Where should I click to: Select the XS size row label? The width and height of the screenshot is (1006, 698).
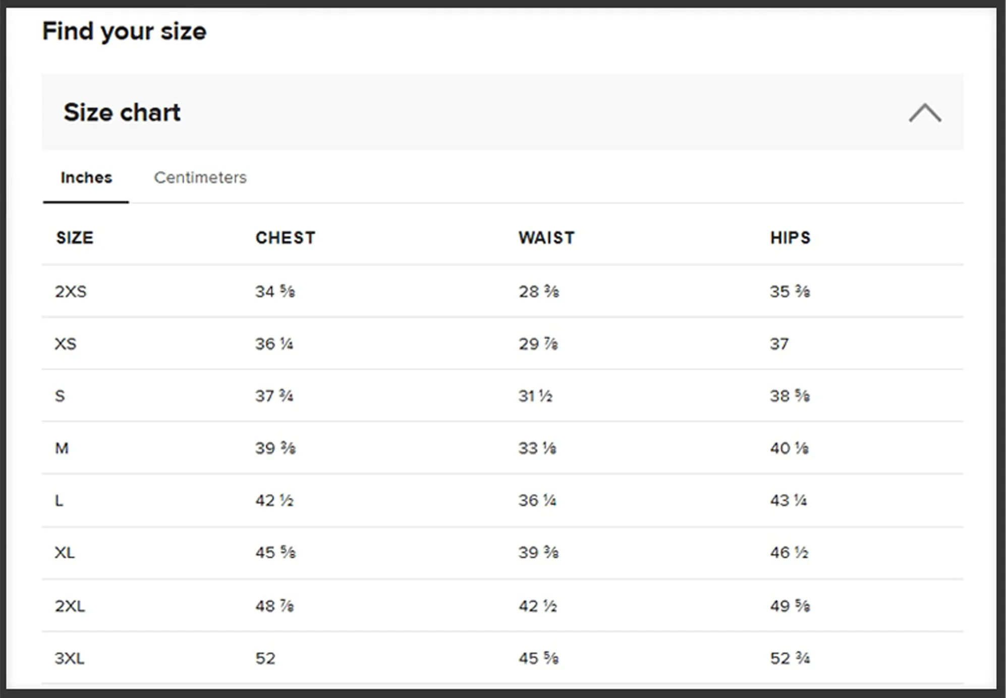[66, 344]
